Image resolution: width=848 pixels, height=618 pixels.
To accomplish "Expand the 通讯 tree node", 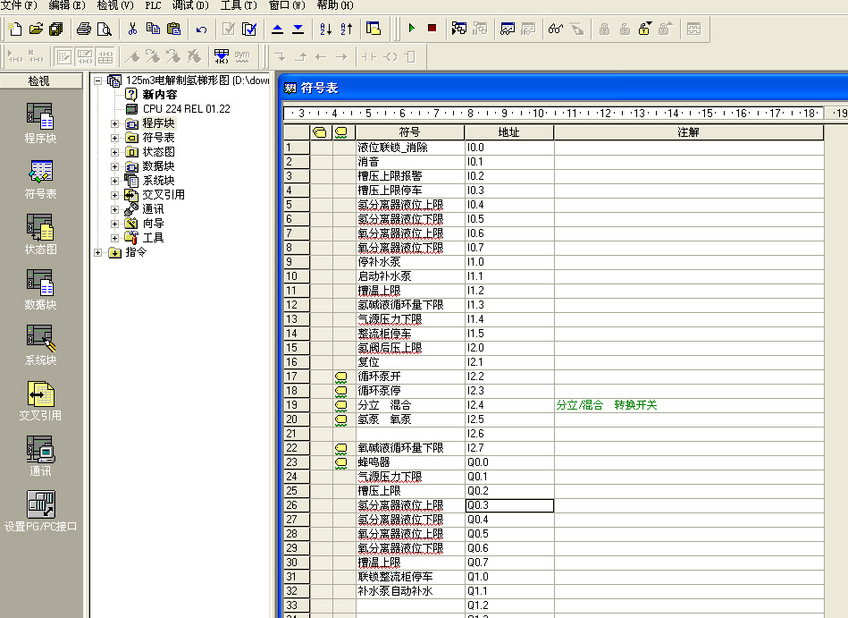I will (x=114, y=209).
